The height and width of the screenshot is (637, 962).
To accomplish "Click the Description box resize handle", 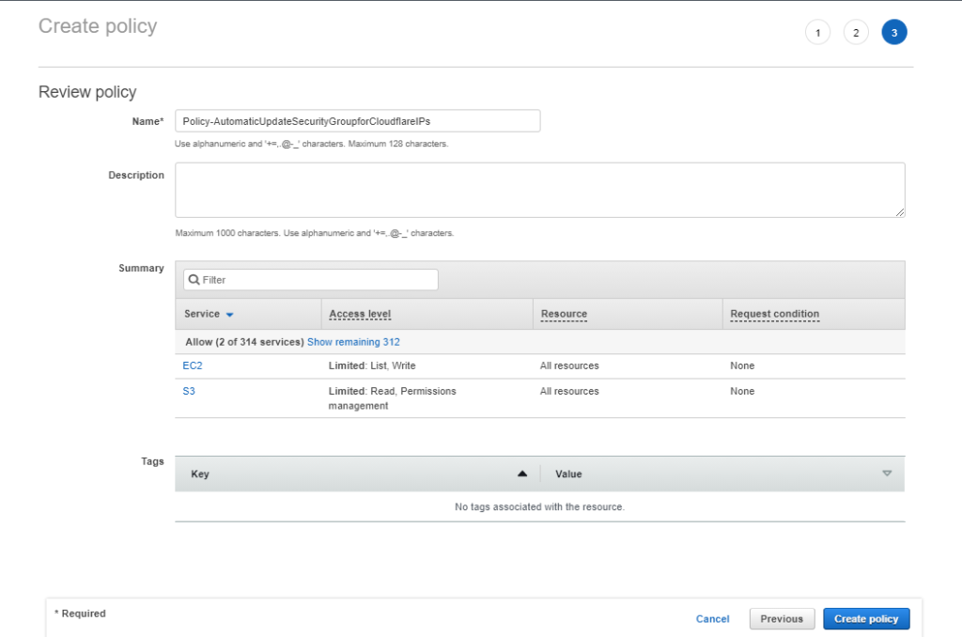I will (x=900, y=212).
